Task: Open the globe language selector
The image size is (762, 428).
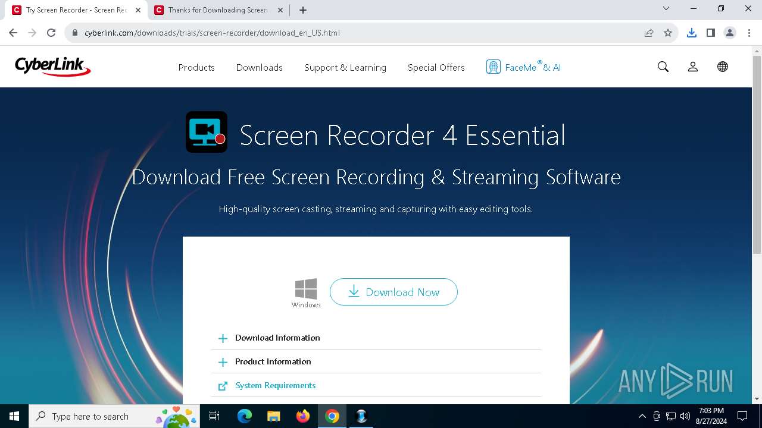Action: (723, 67)
